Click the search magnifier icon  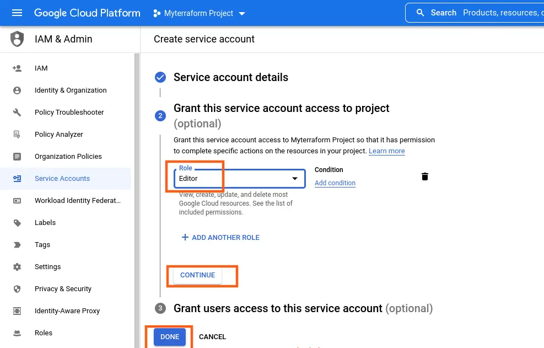point(419,12)
